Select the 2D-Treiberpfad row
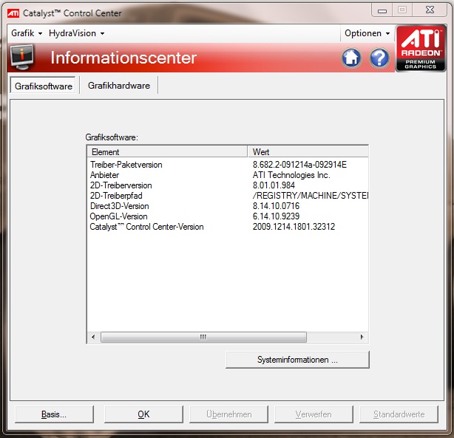Image resolution: width=454 pixels, height=438 pixels. tap(228, 196)
